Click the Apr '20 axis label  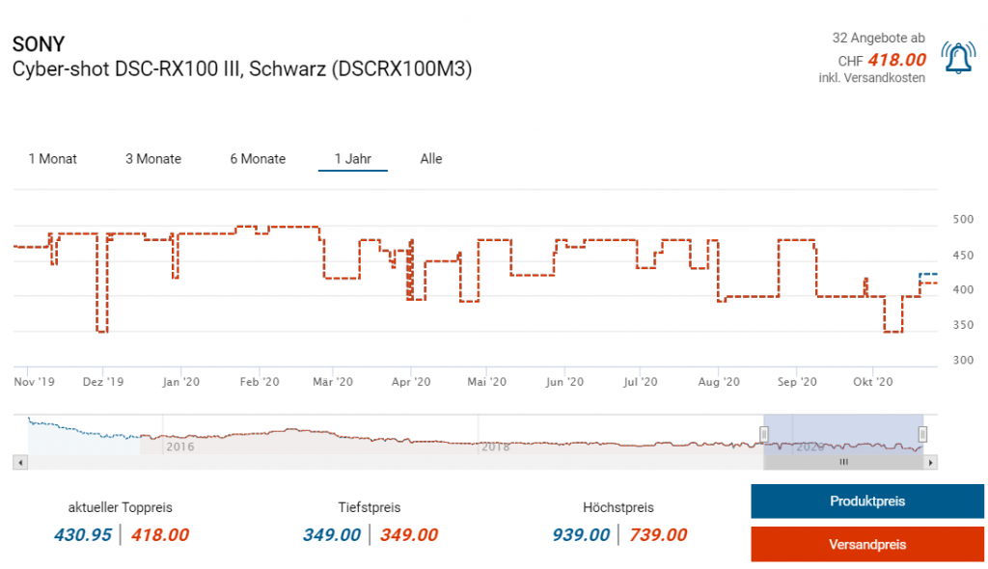click(x=411, y=382)
